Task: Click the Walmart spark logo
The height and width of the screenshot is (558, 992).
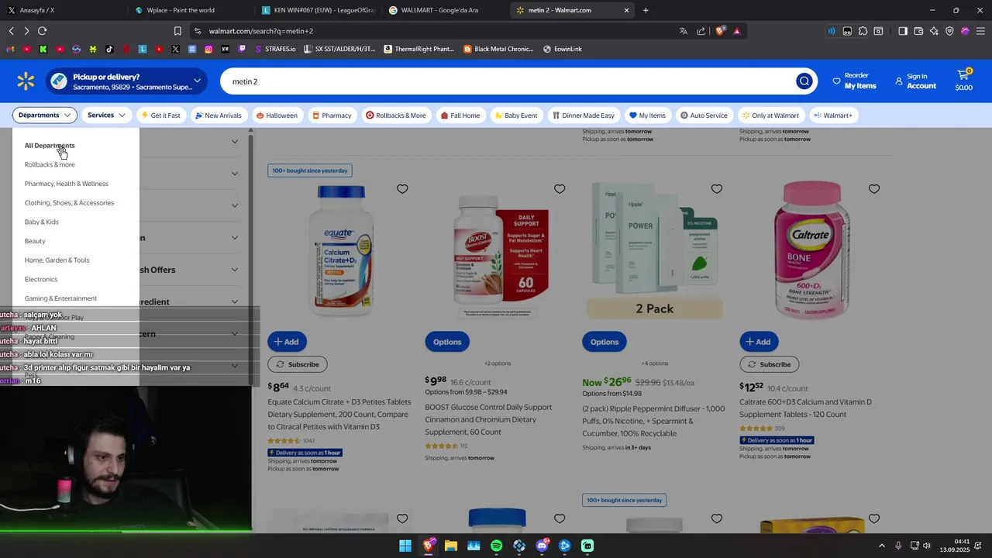Action: pyautogui.click(x=26, y=81)
